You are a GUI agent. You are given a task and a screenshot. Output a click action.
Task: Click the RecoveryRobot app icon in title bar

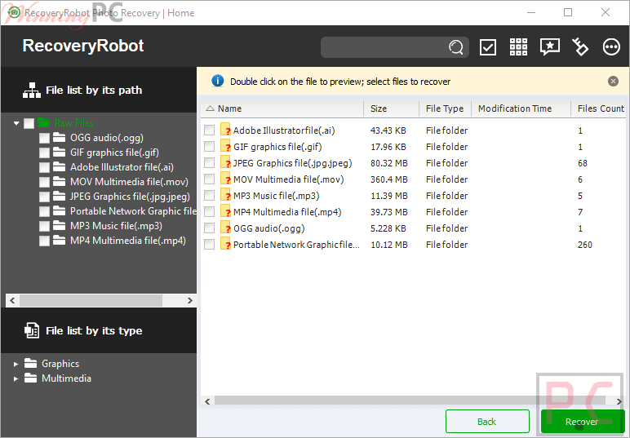[14, 12]
